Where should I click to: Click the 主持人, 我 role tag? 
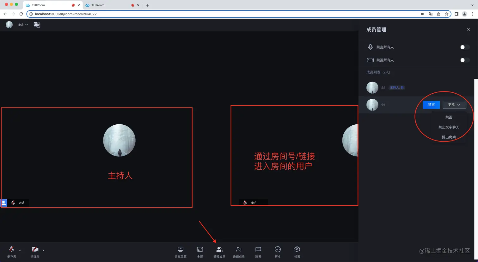click(397, 88)
